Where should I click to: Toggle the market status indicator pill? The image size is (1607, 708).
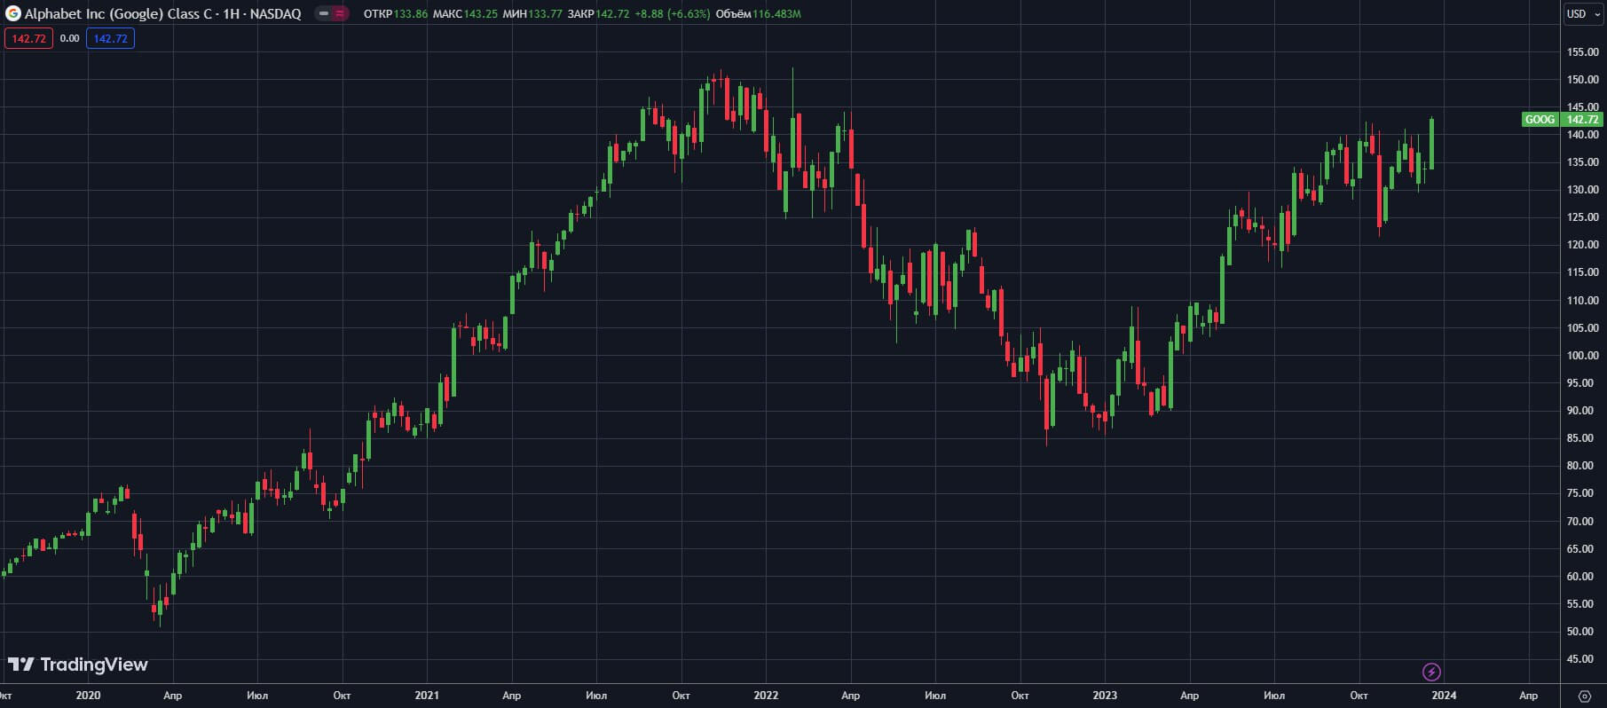(x=332, y=13)
